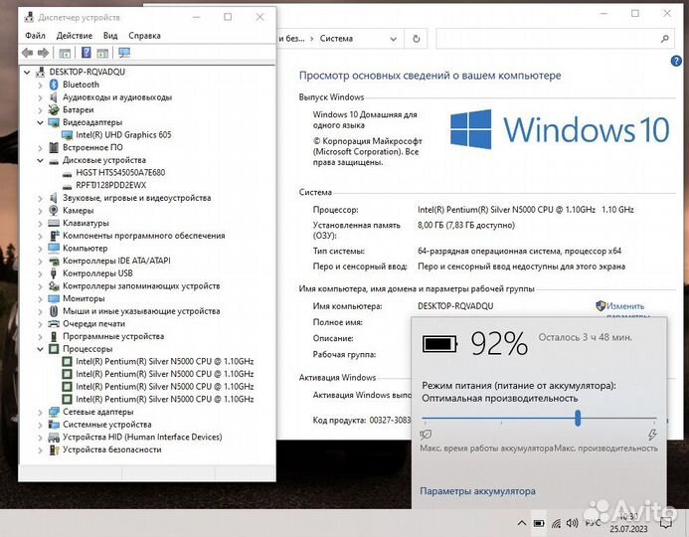Select first Intel Pentium Silver N5000 entry

click(164, 361)
